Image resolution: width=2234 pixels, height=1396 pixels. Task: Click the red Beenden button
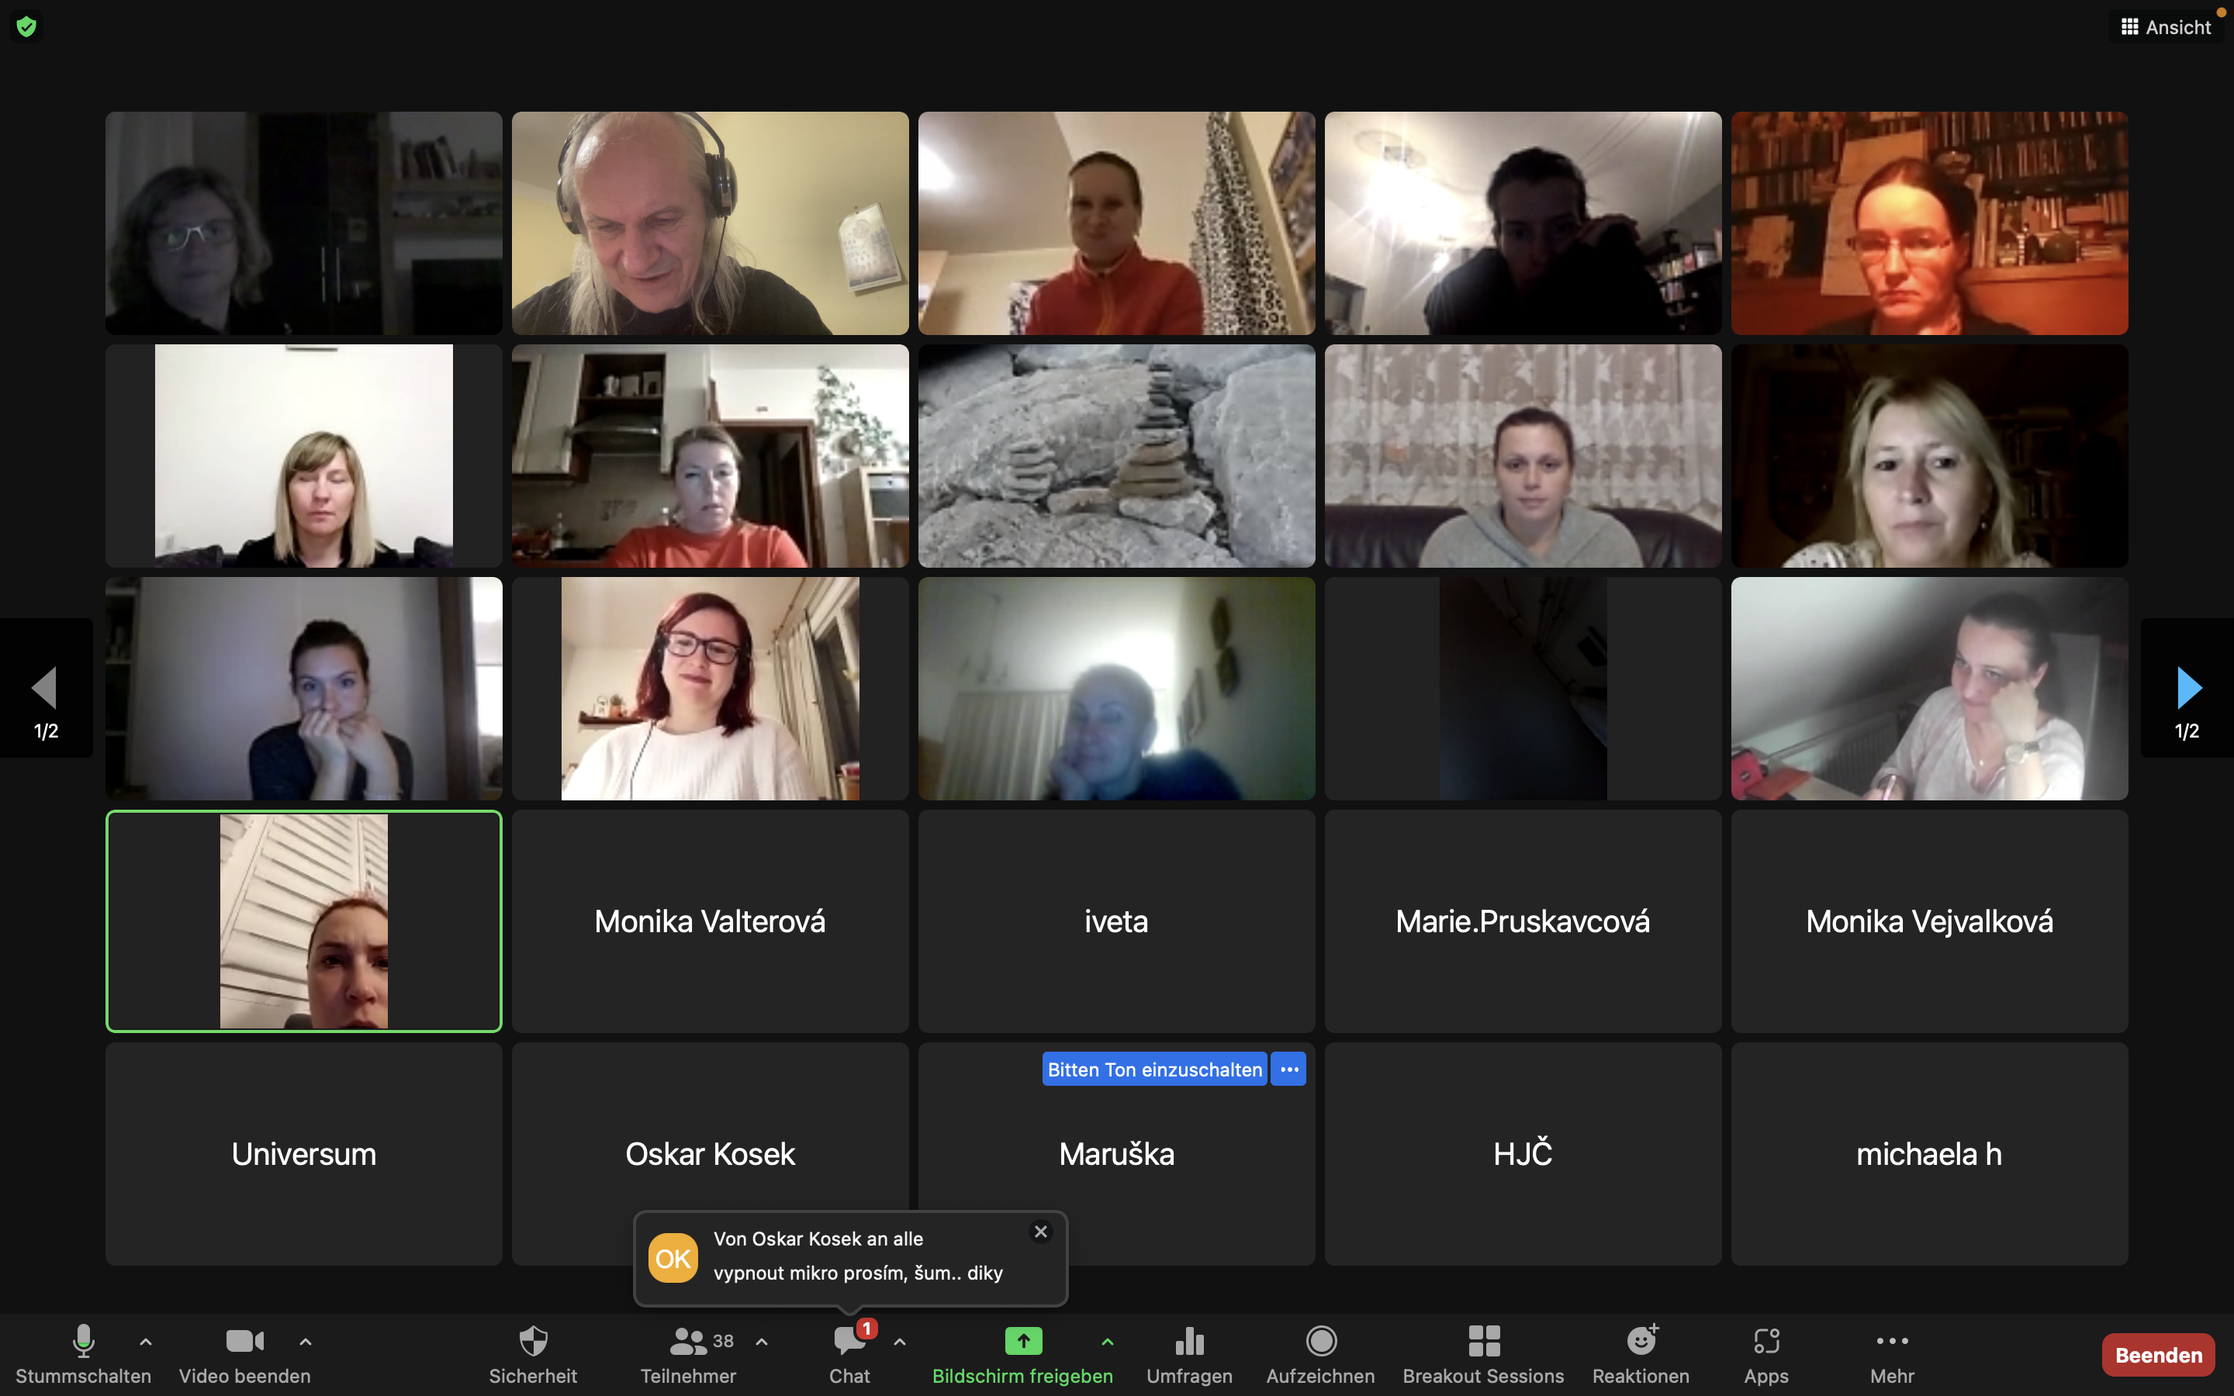(x=2157, y=1354)
